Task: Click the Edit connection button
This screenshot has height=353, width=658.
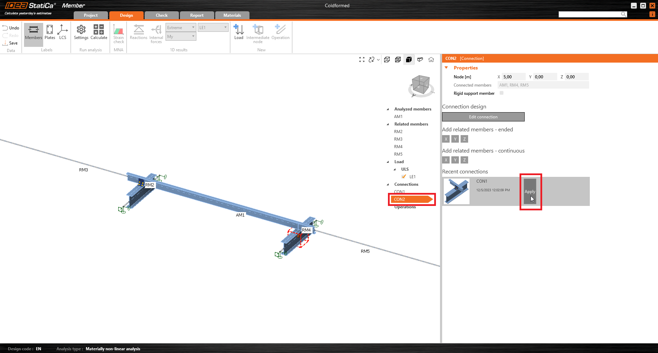Action: coord(483,117)
